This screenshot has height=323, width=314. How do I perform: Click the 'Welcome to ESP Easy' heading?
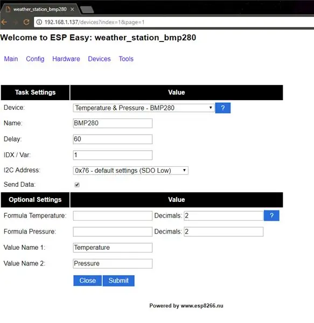(x=98, y=38)
